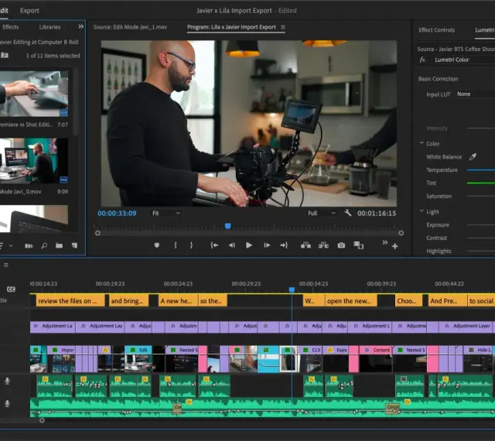The height and width of the screenshot is (441, 495).
Task: Play the program monitor video
Action: point(249,245)
